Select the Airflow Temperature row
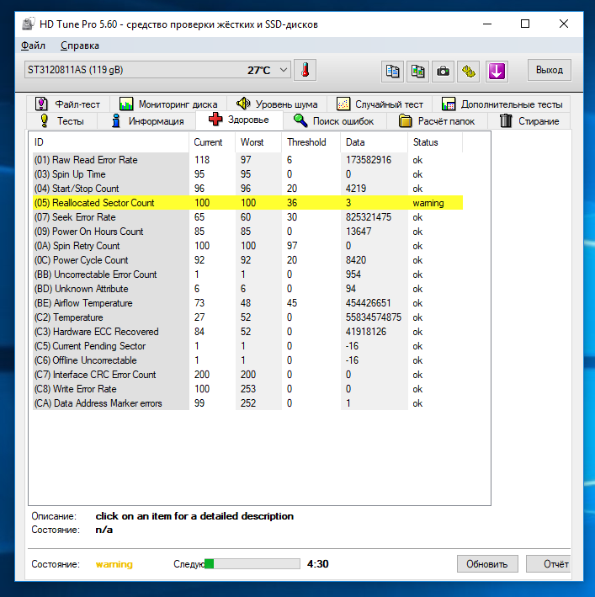This screenshot has height=597, width=595. point(247,303)
